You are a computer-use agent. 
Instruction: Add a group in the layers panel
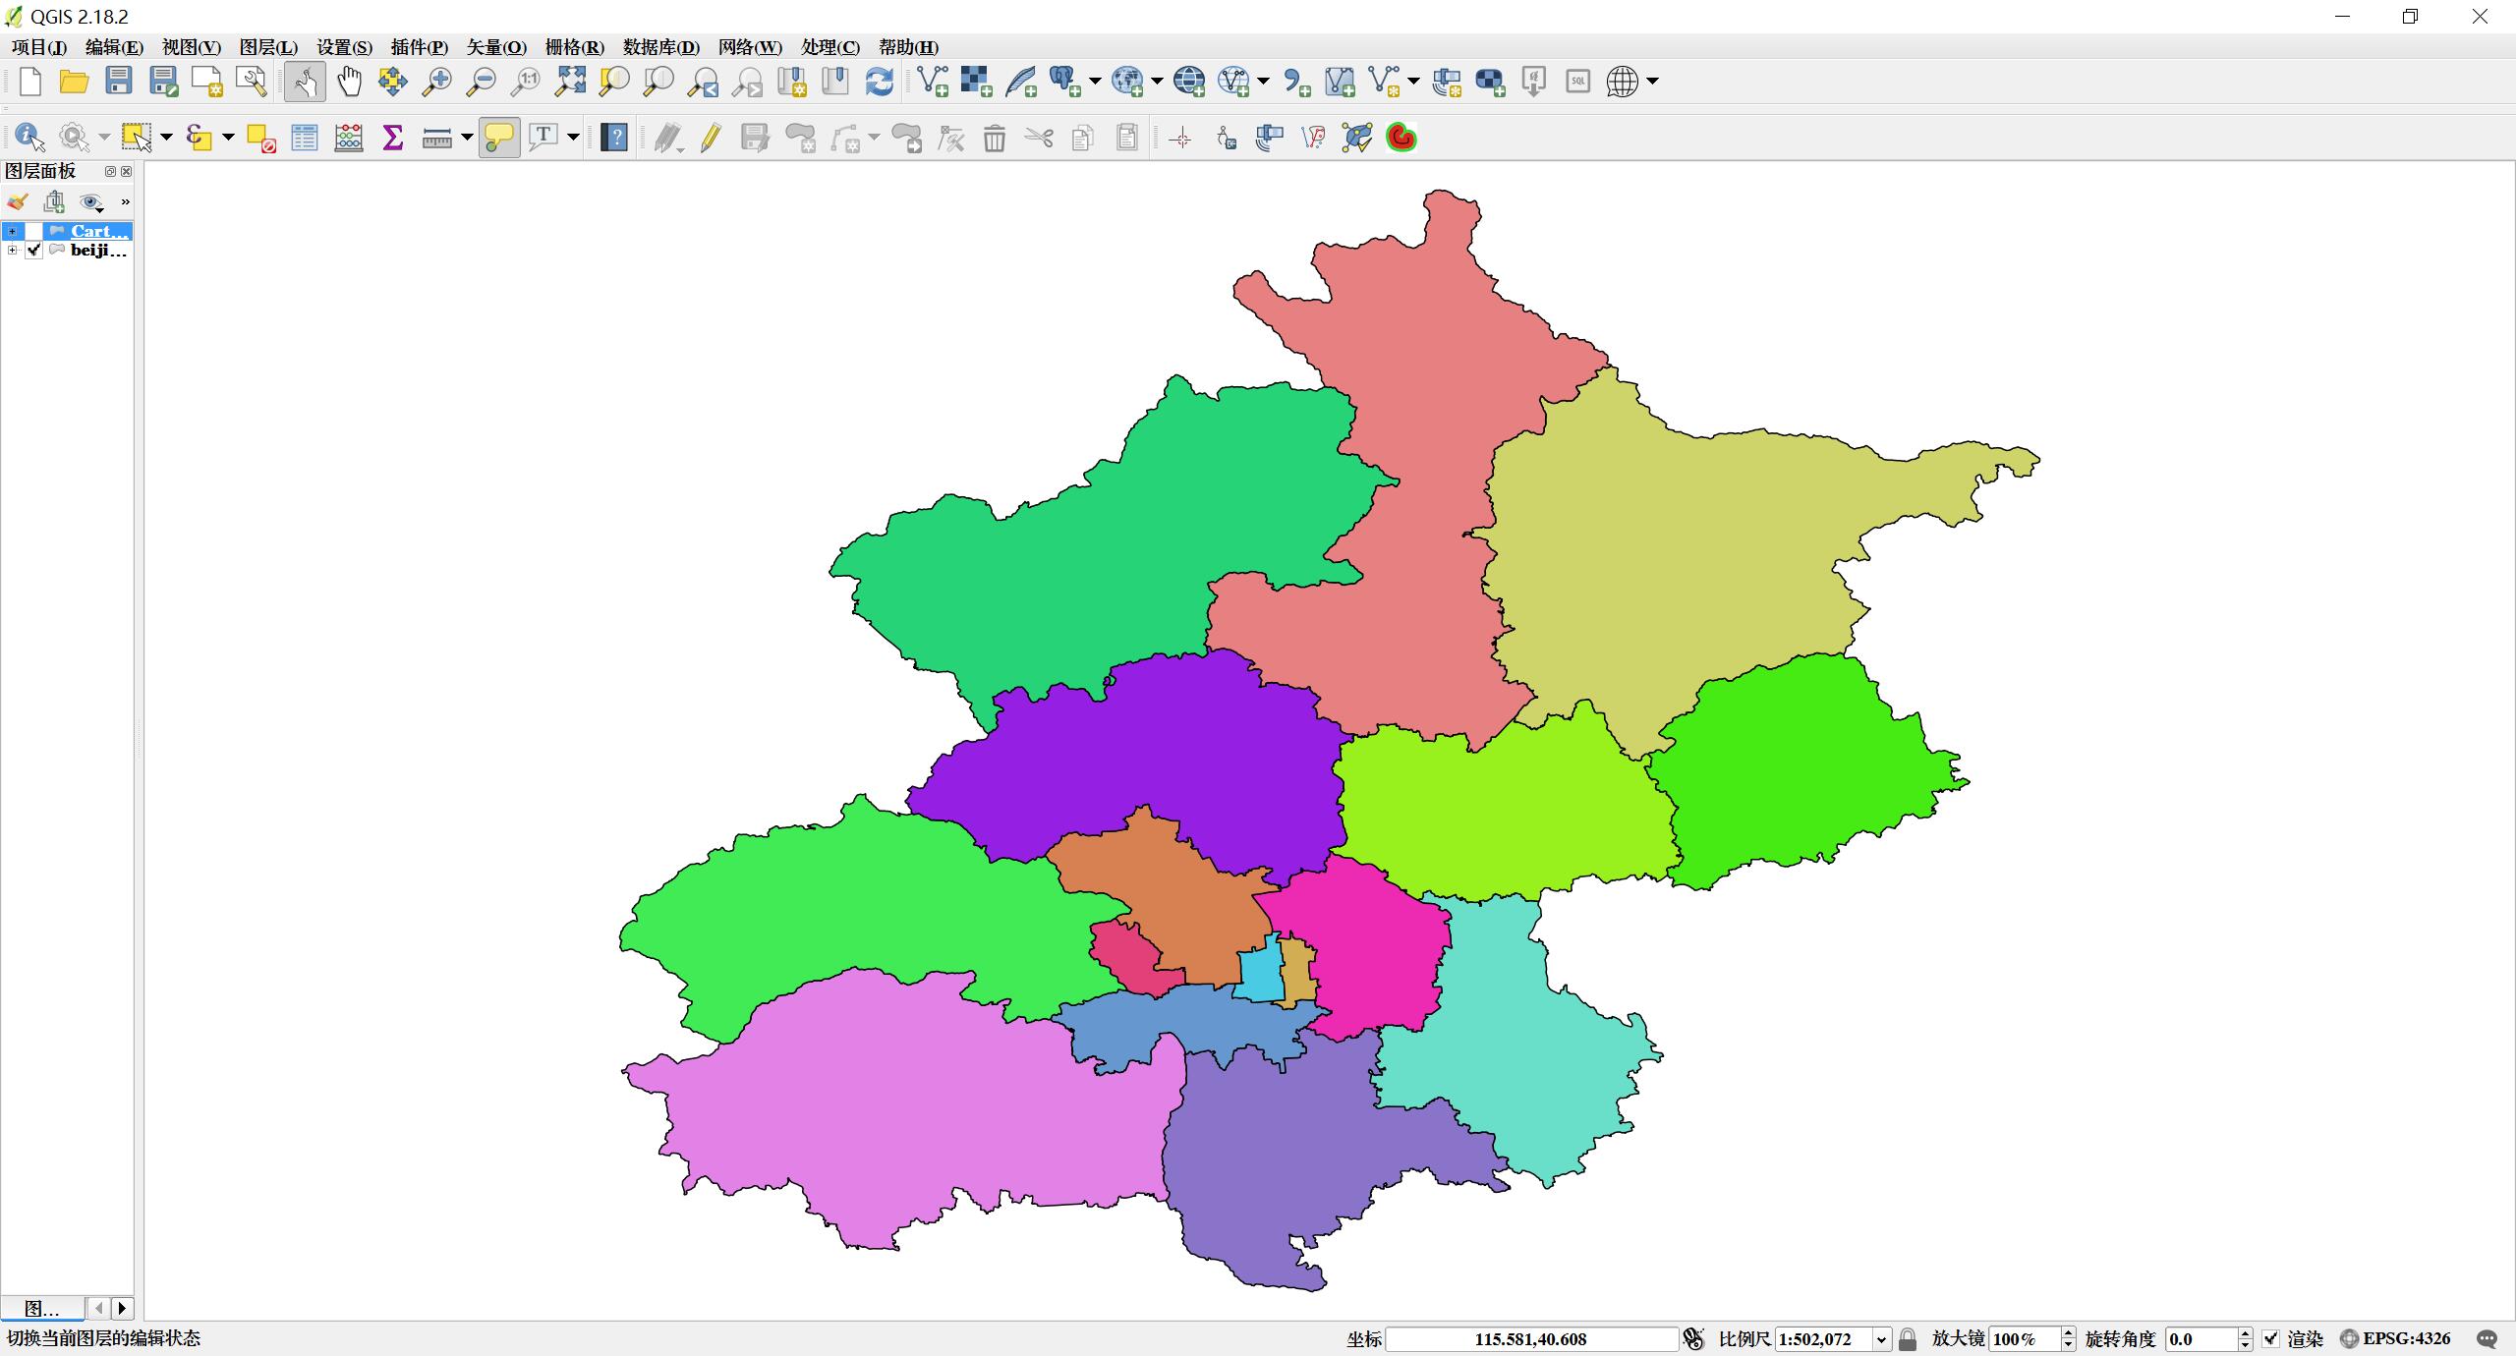coord(54,202)
